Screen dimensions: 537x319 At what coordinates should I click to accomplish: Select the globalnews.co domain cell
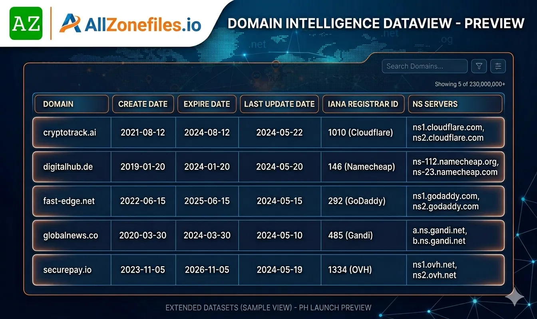coord(72,235)
